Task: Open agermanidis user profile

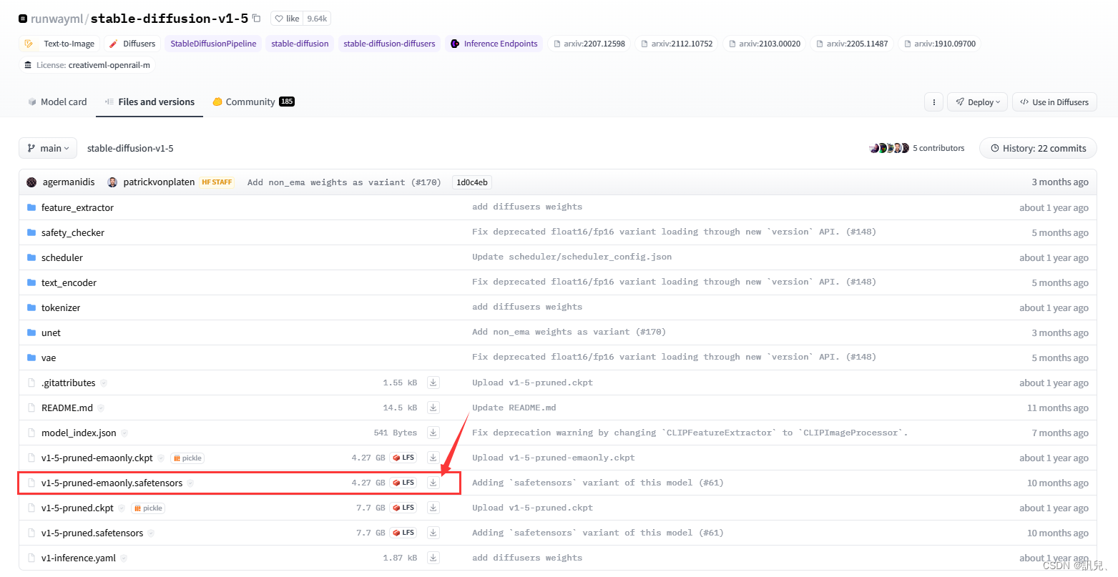Action: (69, 182)
